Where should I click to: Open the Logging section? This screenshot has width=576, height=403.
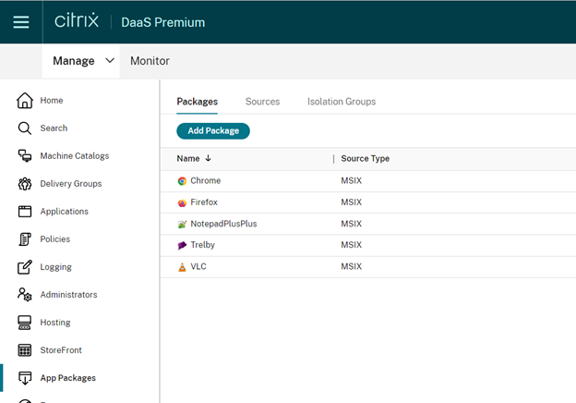click(x=55, y=267)
